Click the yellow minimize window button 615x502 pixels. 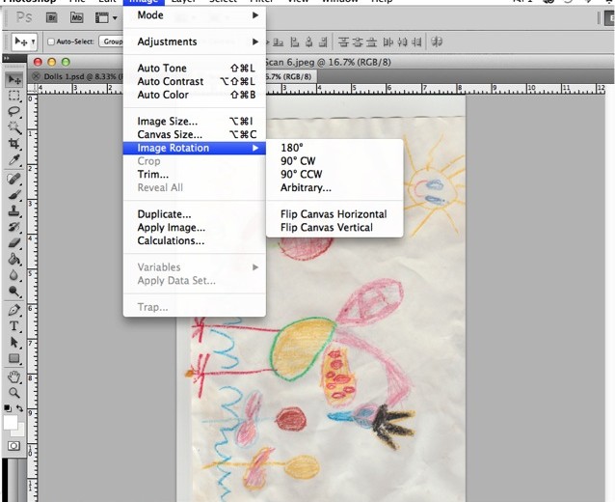click(52, 62)
